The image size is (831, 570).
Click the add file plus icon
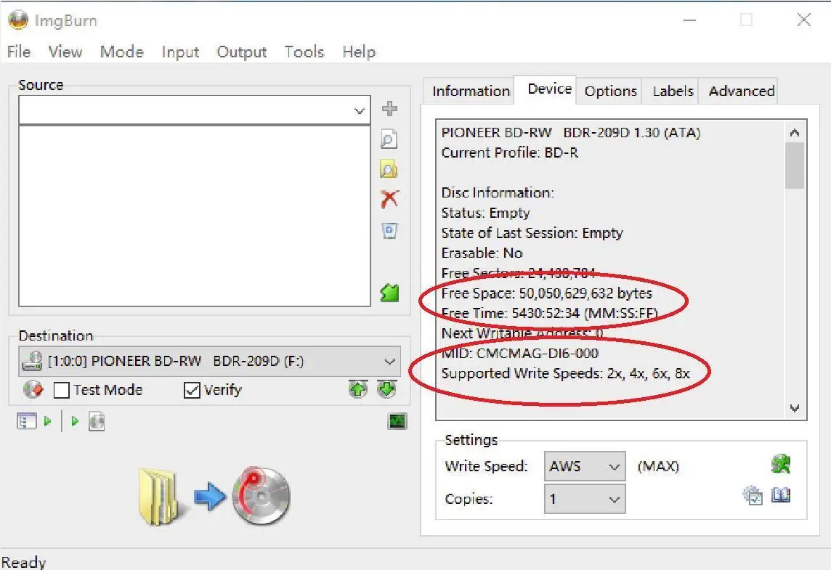point(389,109)
